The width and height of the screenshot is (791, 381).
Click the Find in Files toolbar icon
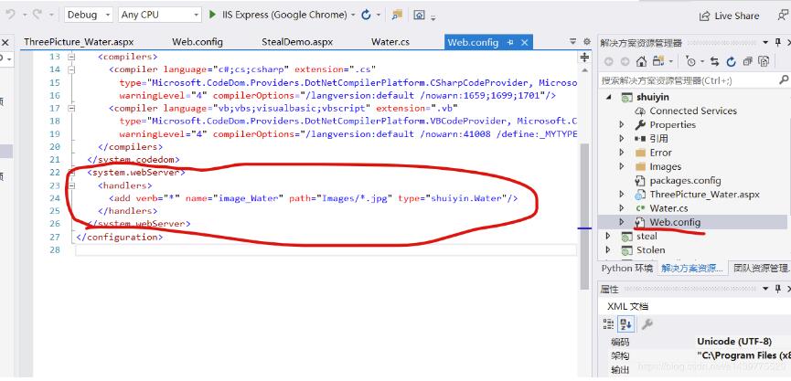point(398,16)
